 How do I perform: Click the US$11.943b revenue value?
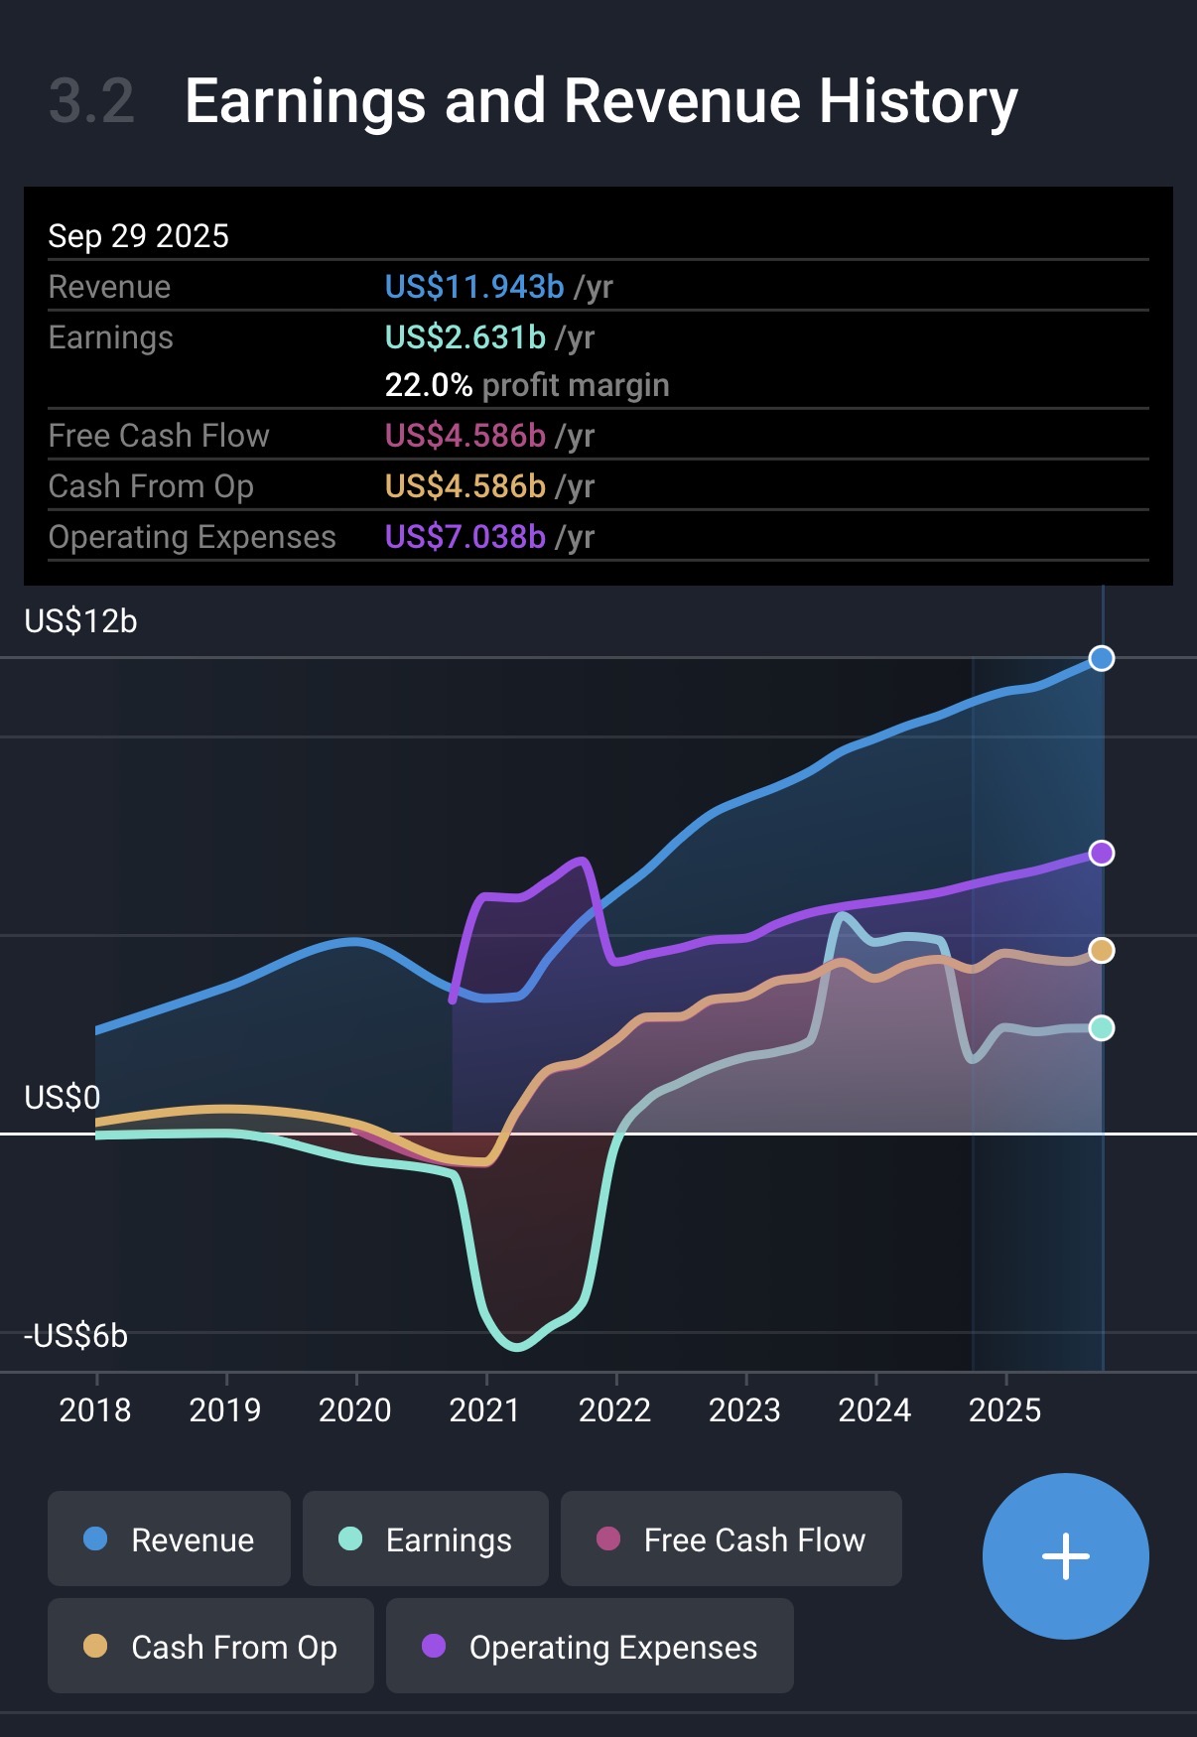[474, 287]
